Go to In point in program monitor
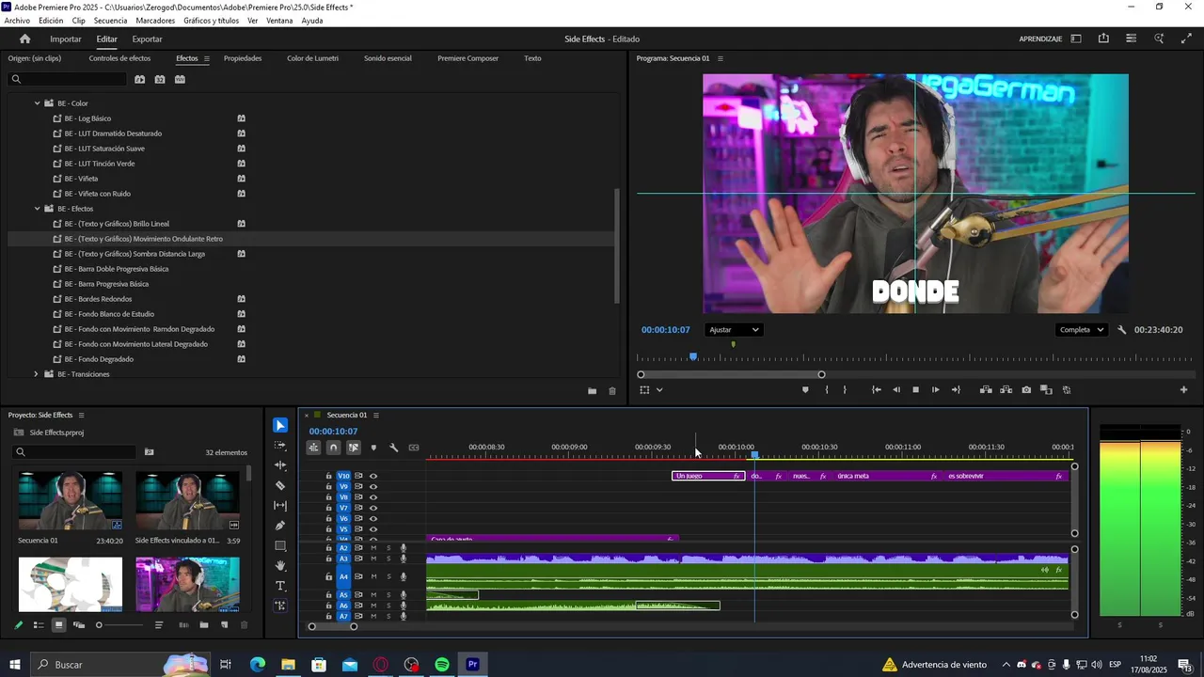This screenshot has height=677, width=1204. tap(877, 389)
